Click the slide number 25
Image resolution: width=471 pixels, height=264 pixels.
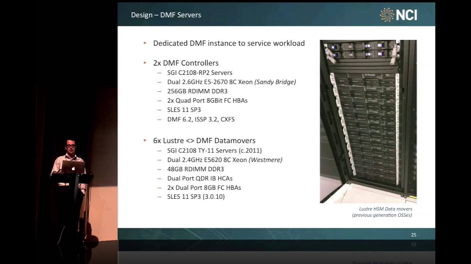414,235
